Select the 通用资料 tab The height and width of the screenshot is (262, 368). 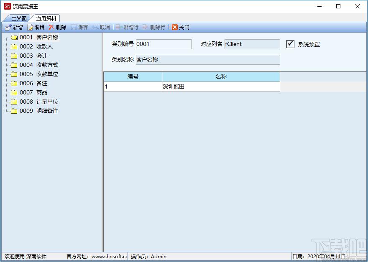coord(46,18)
